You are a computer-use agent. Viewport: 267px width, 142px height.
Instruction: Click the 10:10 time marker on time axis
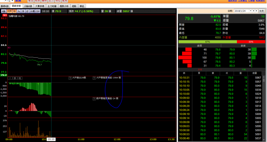(51, 139)
